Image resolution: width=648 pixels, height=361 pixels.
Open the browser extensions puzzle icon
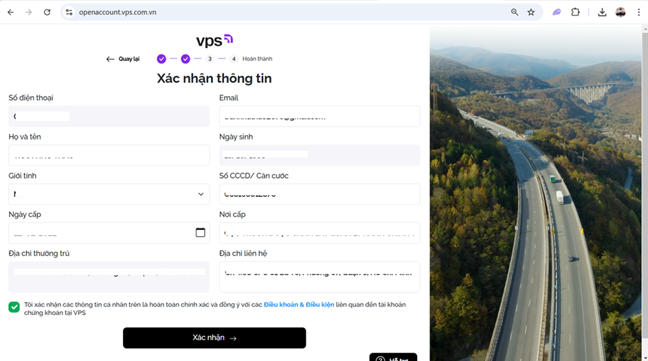(575, 12)
